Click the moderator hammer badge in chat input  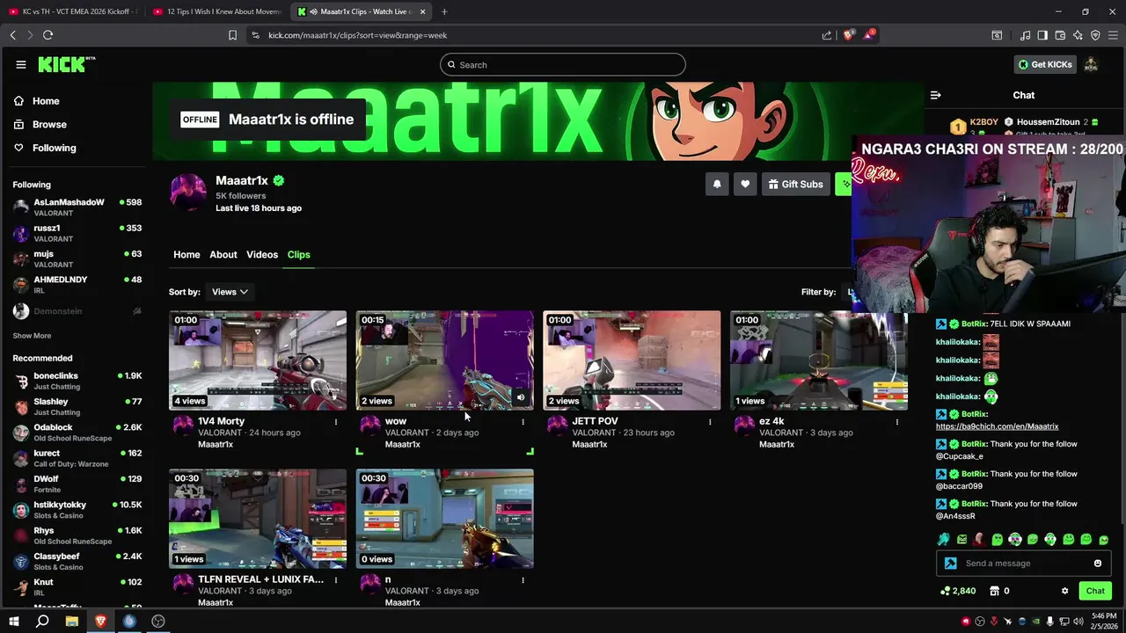pyautogui.click(x=950, y=564)
